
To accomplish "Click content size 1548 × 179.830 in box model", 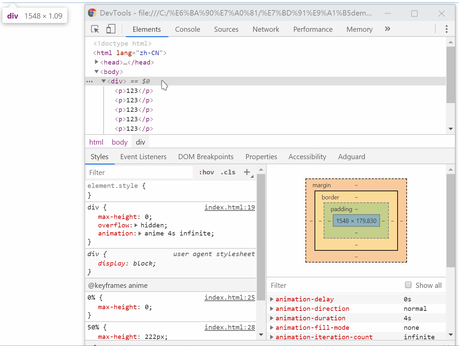I will click(x=356, y=221).
